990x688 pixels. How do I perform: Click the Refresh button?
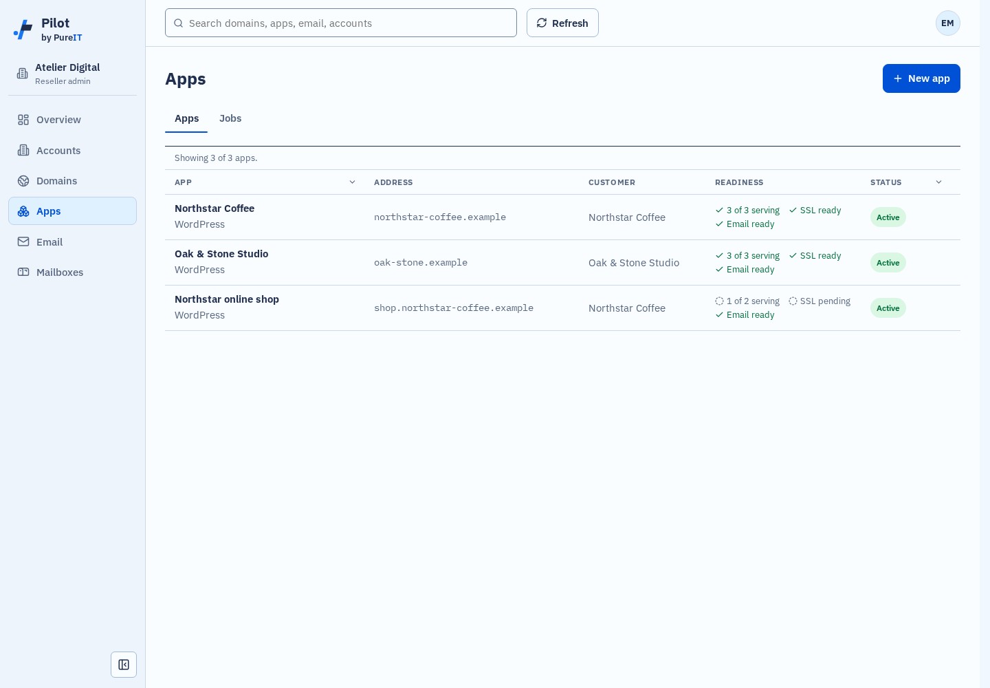point(562,23)
